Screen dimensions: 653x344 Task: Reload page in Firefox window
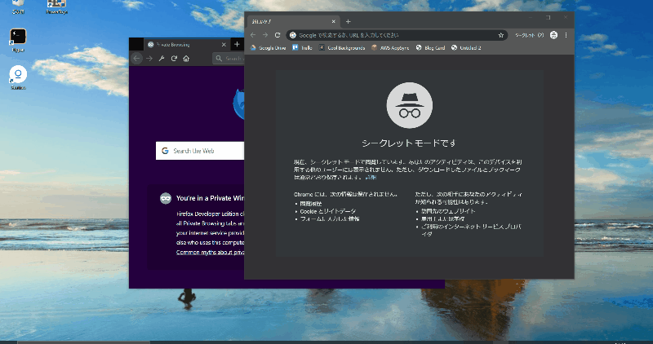174,59
